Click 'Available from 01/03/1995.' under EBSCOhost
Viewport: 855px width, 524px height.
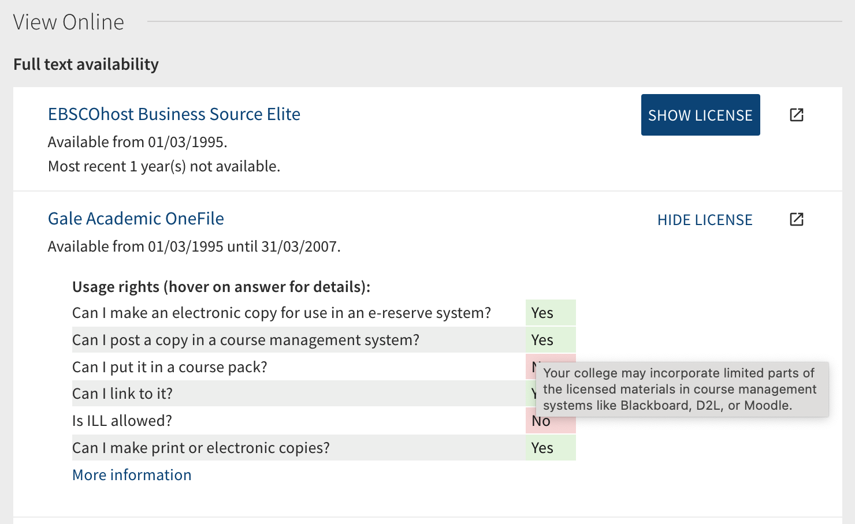(137, 142)
